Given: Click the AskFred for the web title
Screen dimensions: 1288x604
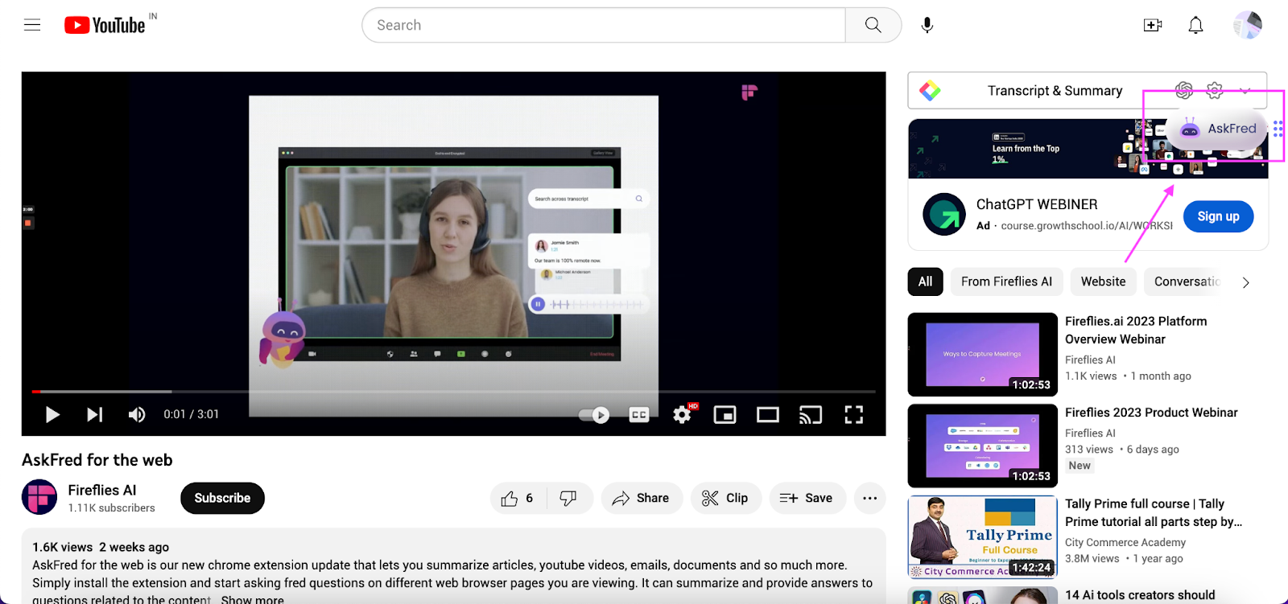Looking at the screenshot, I should click(x=97, y=460).
